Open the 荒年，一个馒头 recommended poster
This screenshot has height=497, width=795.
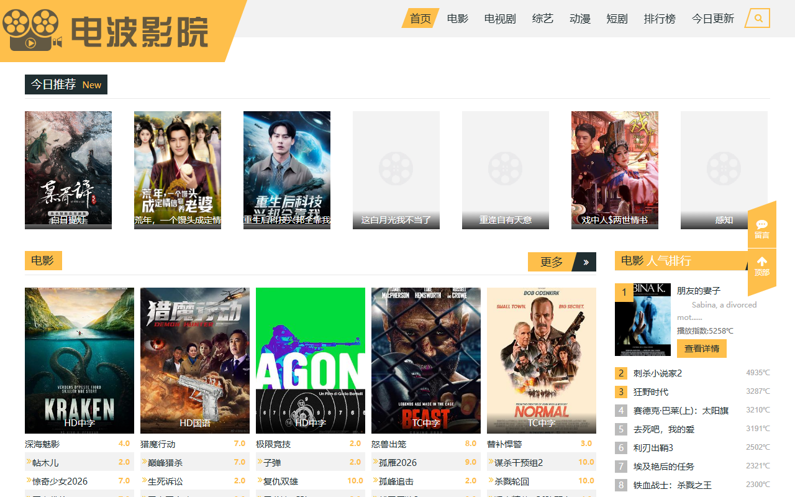click(178, 170)
